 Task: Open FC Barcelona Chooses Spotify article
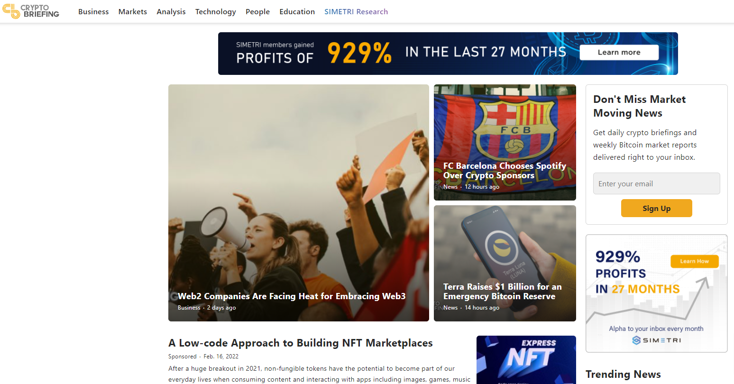(x=505, y=171)
